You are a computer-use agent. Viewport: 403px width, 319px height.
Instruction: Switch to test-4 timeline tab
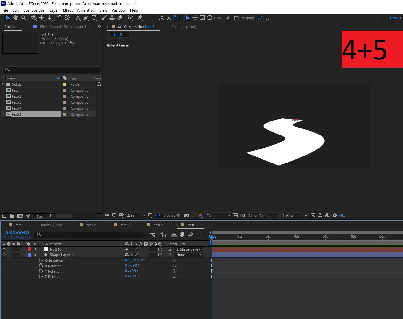coord(159,225)
